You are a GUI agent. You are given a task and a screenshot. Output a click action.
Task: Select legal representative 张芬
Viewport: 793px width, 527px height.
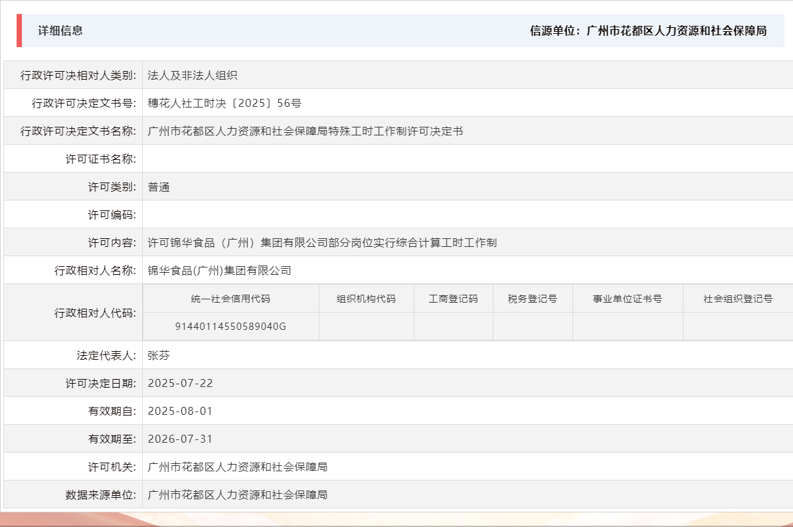pyautogui.click(x=157, y=354)
